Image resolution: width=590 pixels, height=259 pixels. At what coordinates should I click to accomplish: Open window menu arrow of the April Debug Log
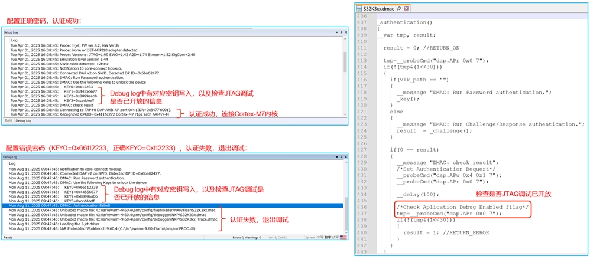pos(336,32)
